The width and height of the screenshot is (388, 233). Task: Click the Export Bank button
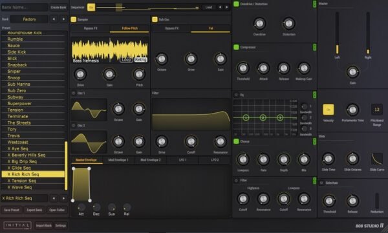pyautogui.click(x=34, y=210)
